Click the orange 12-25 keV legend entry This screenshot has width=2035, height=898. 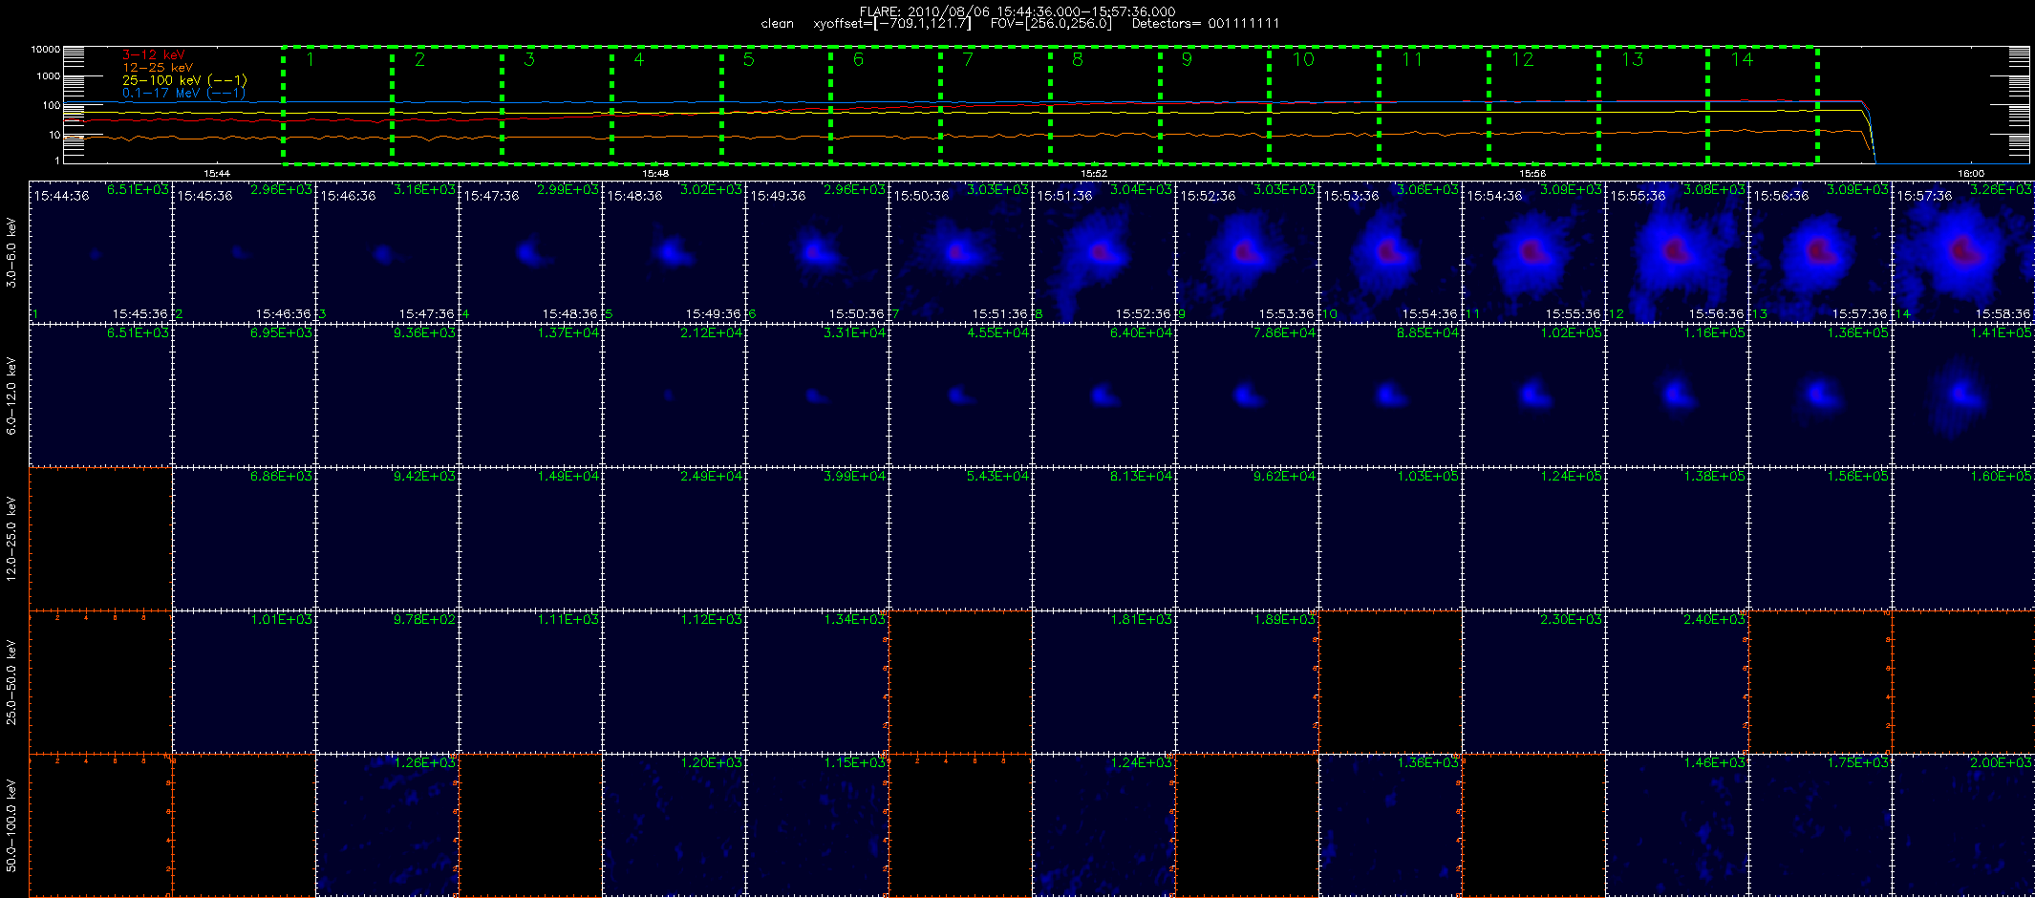click(x=158, y=68)
